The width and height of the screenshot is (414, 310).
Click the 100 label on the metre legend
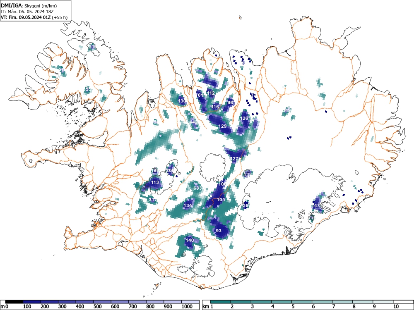tap(27, 306)
